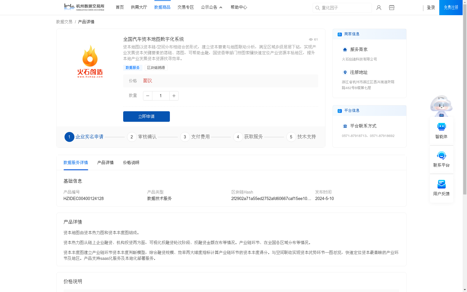Click the 平台信息 panel icon
The height and width of the screenshot is (292, 467).
(340, 111)
